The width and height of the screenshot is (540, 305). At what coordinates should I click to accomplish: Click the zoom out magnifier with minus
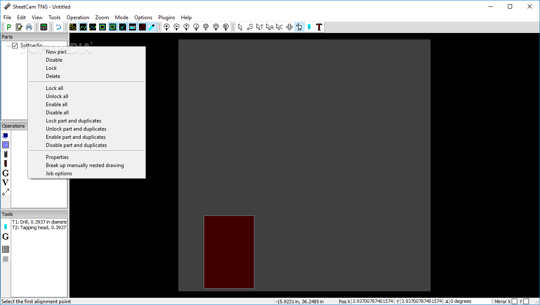(176, 27)
